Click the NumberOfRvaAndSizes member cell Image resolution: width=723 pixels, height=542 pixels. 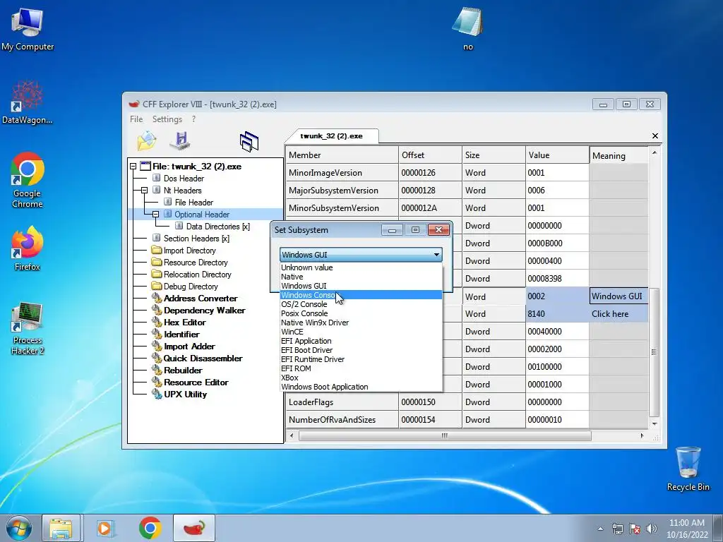pos(342,420)
